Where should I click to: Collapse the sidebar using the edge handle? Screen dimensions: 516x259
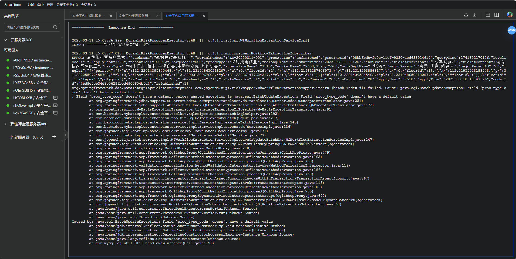coord(65,135)
